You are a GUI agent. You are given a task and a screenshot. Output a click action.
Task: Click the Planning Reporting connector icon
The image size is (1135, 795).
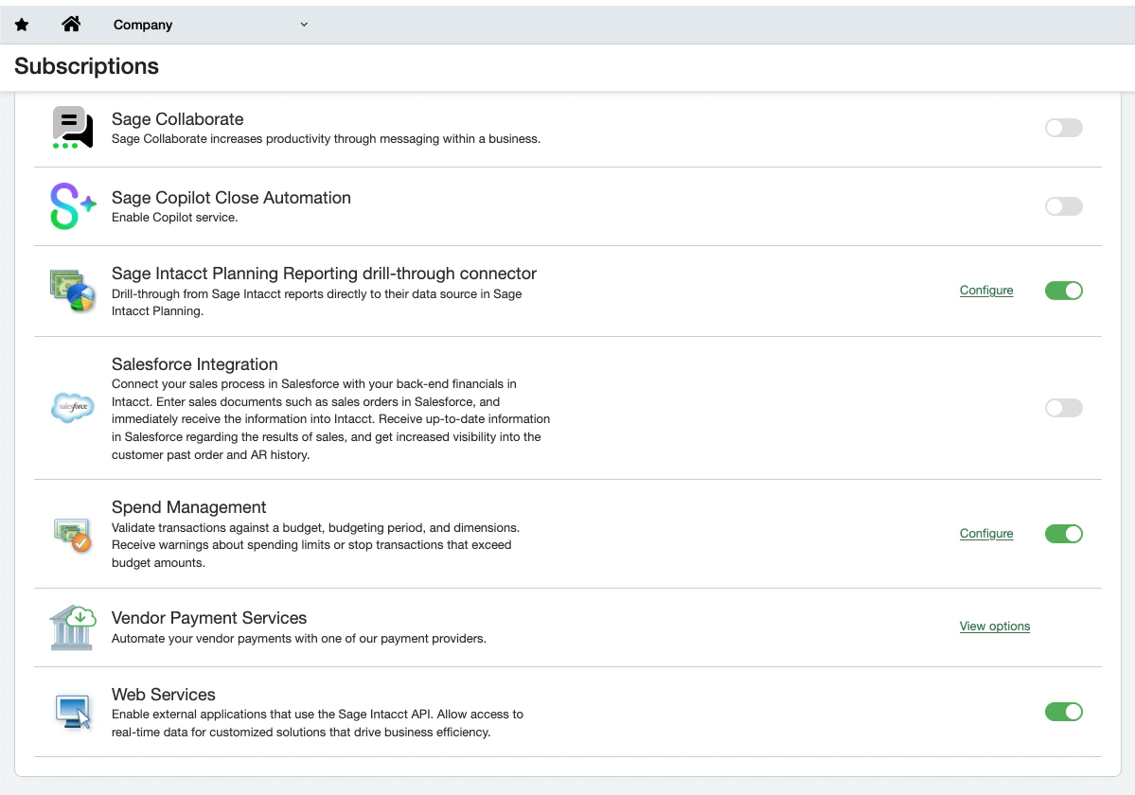(72, 290)
